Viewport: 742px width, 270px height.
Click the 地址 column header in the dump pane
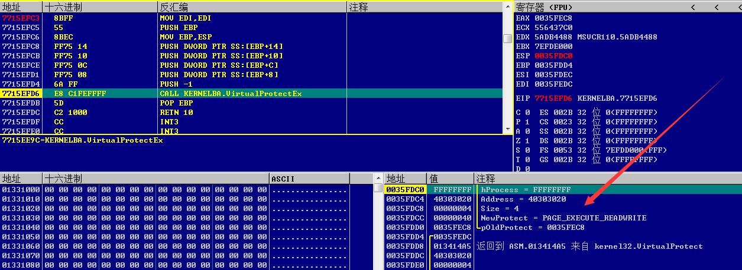pyautogui.click(x=21, y=179)
